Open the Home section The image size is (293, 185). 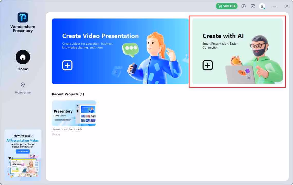click(23, 57)
